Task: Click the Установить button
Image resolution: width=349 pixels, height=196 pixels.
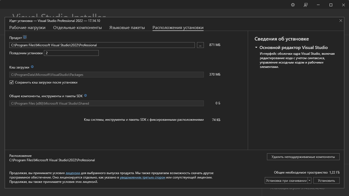Action: click(327, 181)
